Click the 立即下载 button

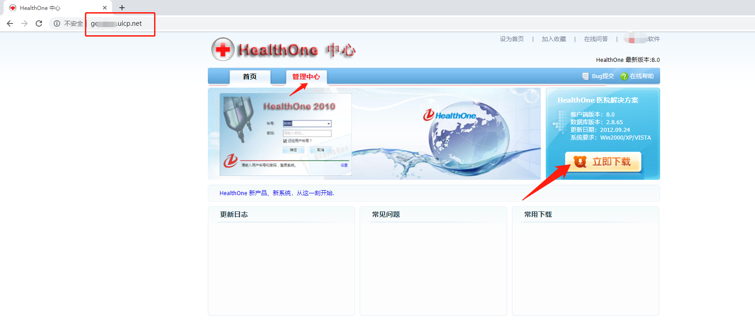point(603,161)
